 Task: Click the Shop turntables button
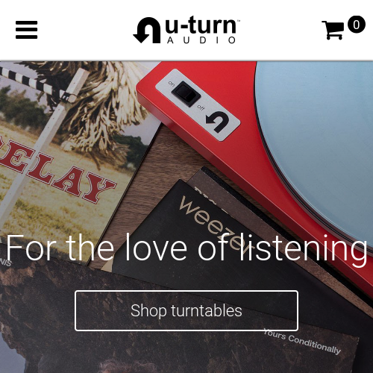point(186,310)
